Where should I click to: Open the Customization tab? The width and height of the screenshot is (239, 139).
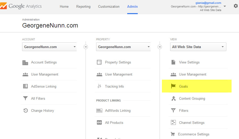click(109, 7)
